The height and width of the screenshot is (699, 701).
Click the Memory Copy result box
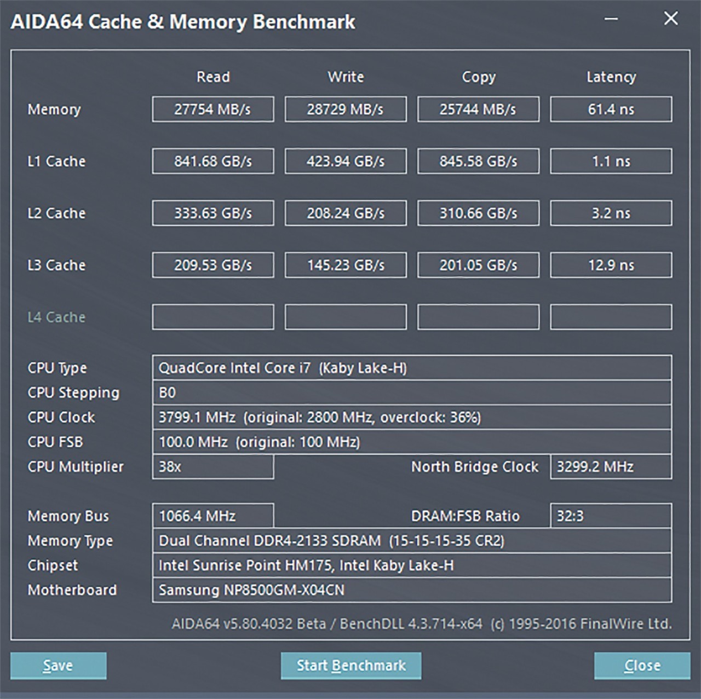tap(478, 109)
